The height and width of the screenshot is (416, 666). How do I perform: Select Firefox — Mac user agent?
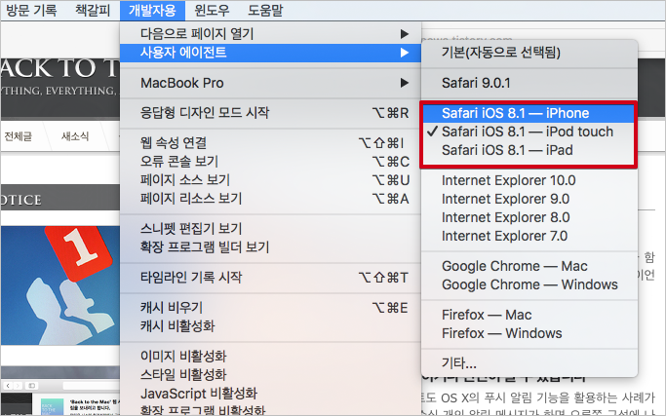[529, 315]
